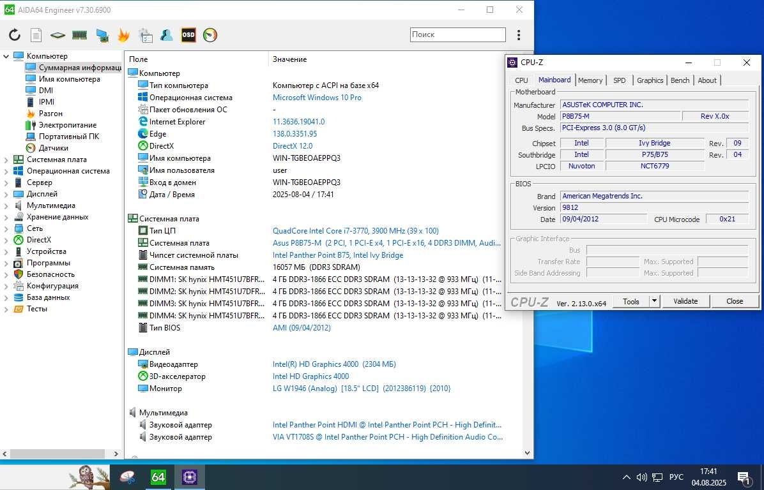Open Разгон in the sidebar tree
The image size is (764, 490).
(x=50, y=114)
